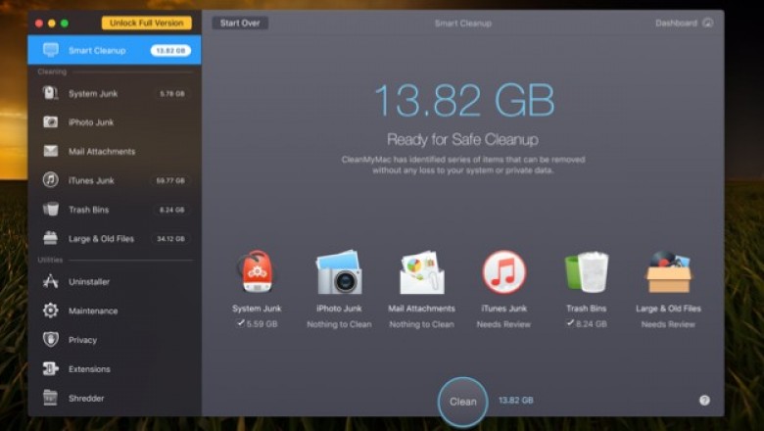Open the Maintenance gear icon
This screenshot has width=764, height=431.
[51, 311]
